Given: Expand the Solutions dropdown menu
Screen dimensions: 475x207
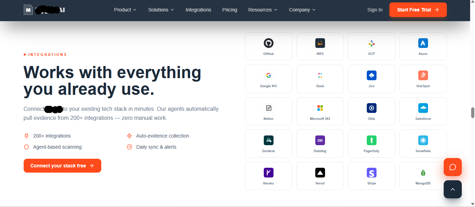Looking at the screenshot, I should click(x=161, y=10).
